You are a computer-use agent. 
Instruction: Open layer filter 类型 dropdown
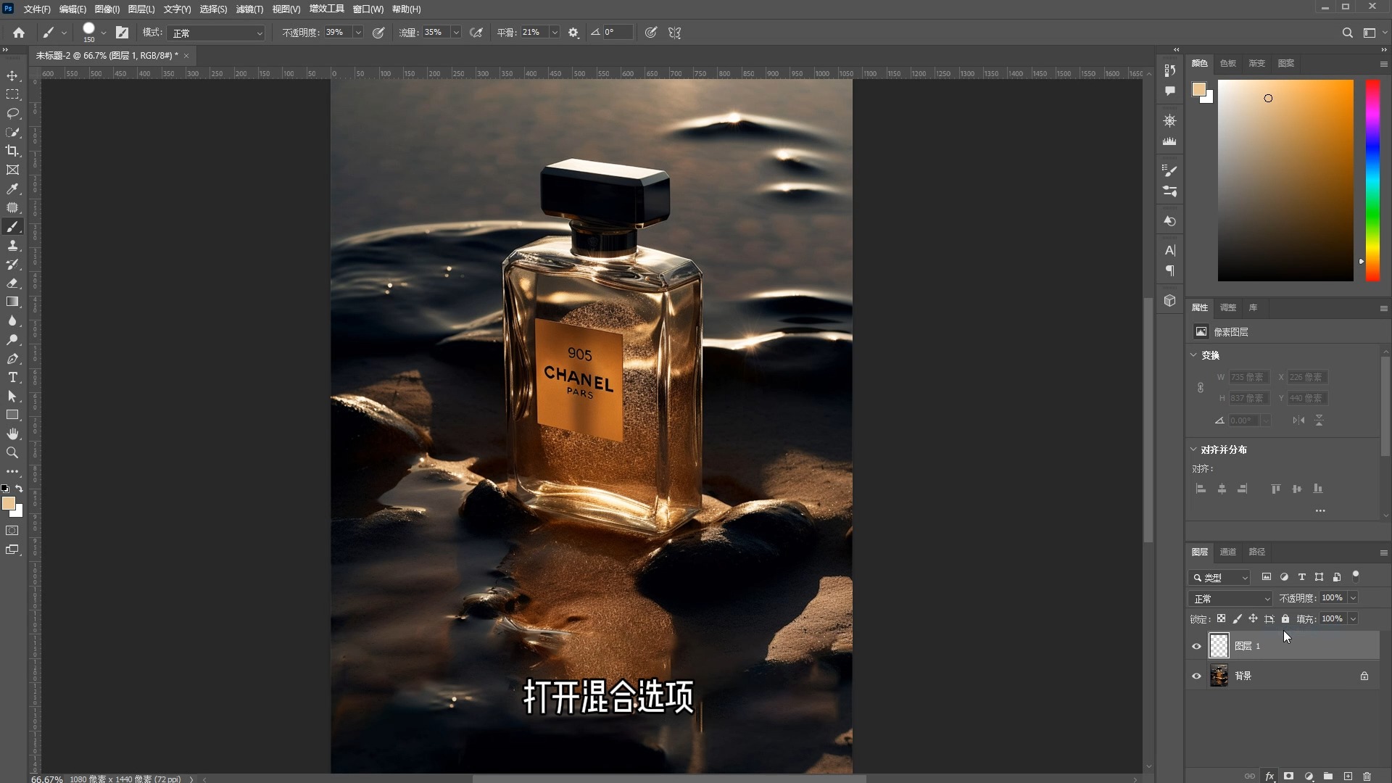click(1219, 578)
